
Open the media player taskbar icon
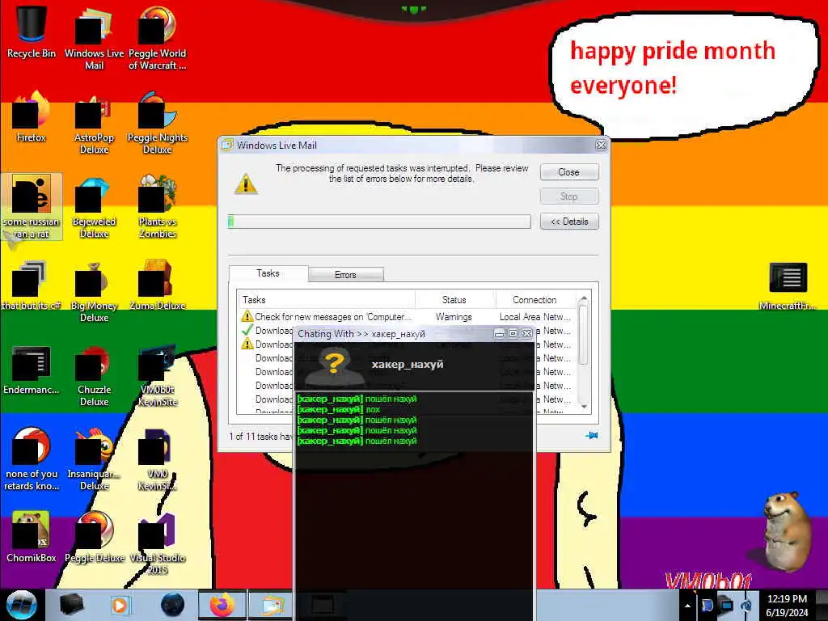point(120,605)
